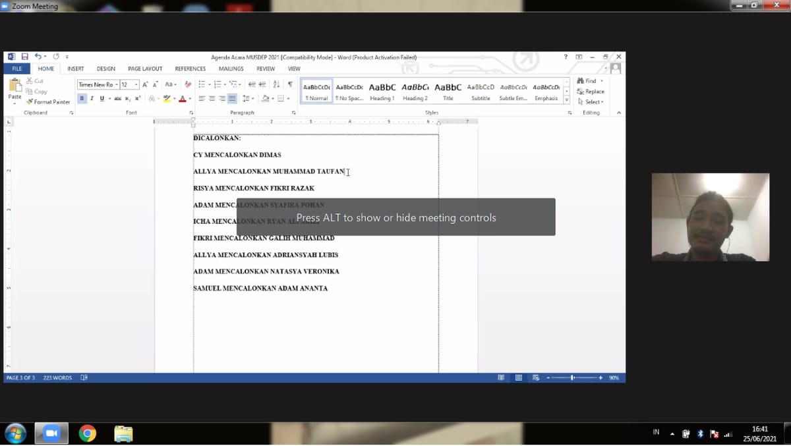Apply the Heading 1 style

(382, 91)
